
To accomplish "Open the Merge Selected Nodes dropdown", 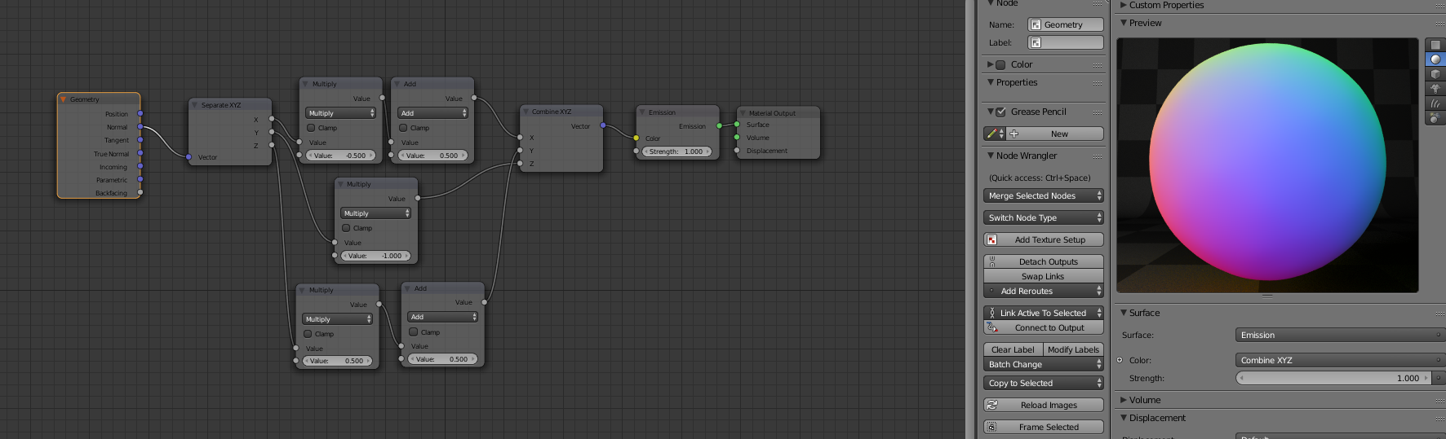I will [1044, 195].
